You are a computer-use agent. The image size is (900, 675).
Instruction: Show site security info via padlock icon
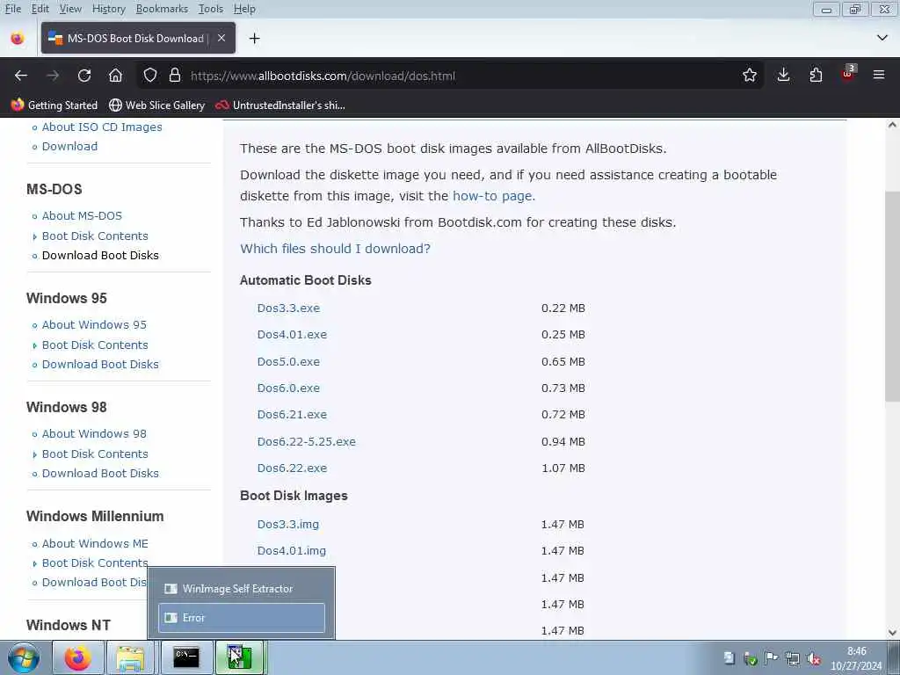coord(175,76)
